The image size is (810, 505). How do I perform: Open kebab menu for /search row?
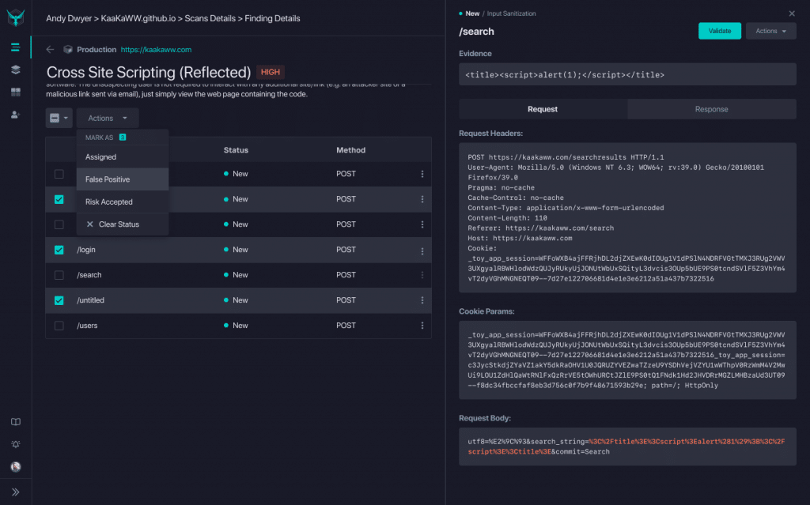[x=422, y=275]
